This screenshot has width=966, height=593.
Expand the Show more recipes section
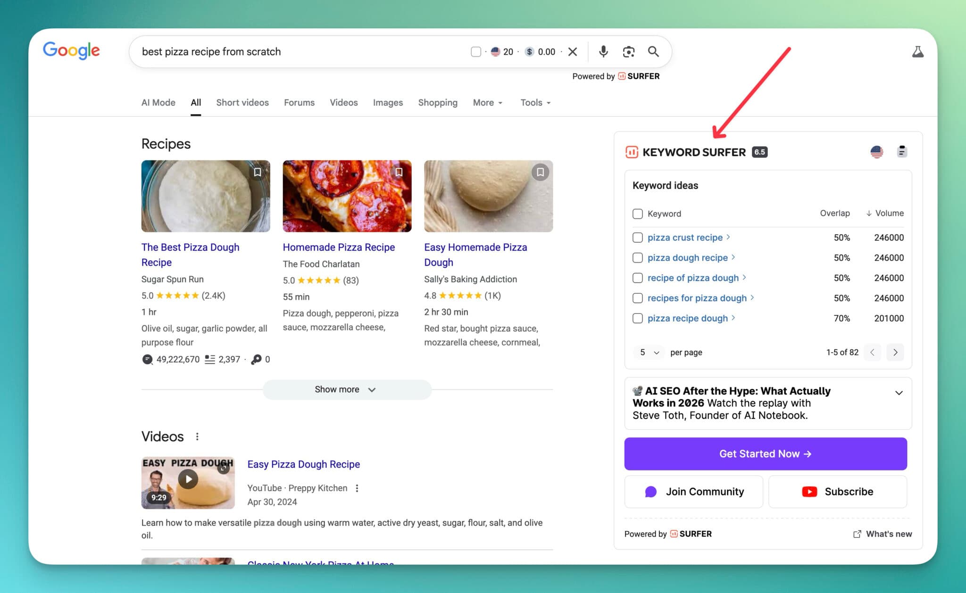(x=347, y=389)
